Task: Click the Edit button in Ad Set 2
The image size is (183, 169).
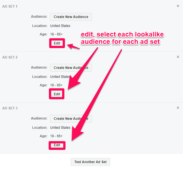Action: pos(57,94)
